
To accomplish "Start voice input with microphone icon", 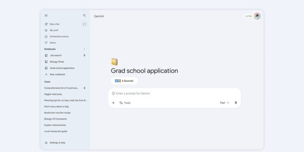I will pyautogui.click(x=236, y=103).
